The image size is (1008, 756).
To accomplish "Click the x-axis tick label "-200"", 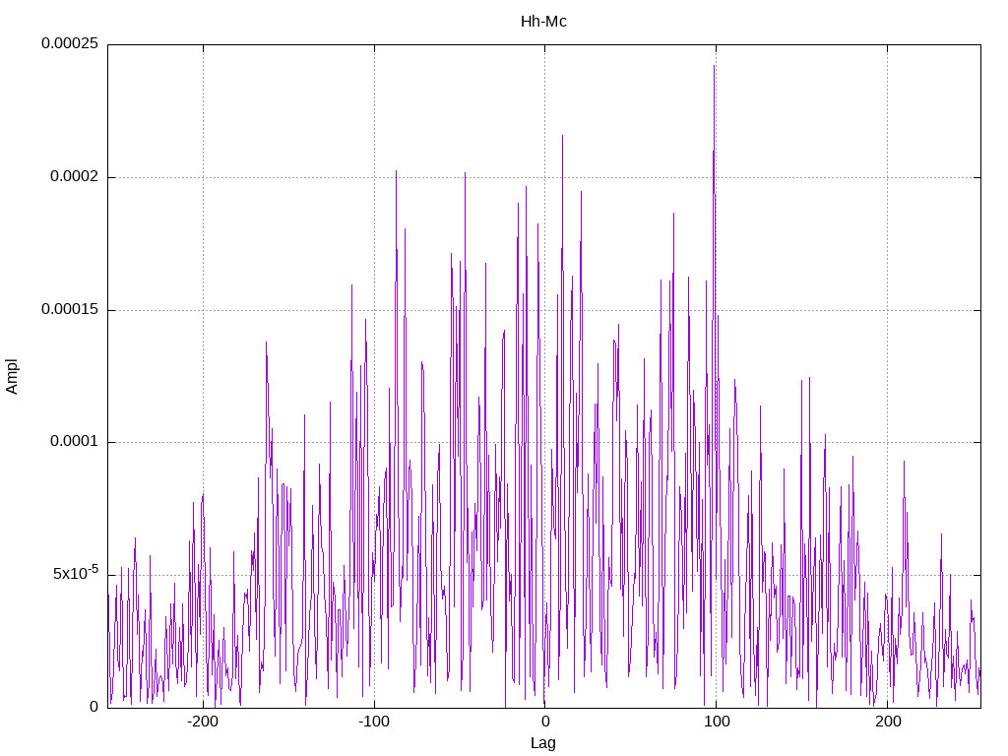I will (x=203, y=722).
